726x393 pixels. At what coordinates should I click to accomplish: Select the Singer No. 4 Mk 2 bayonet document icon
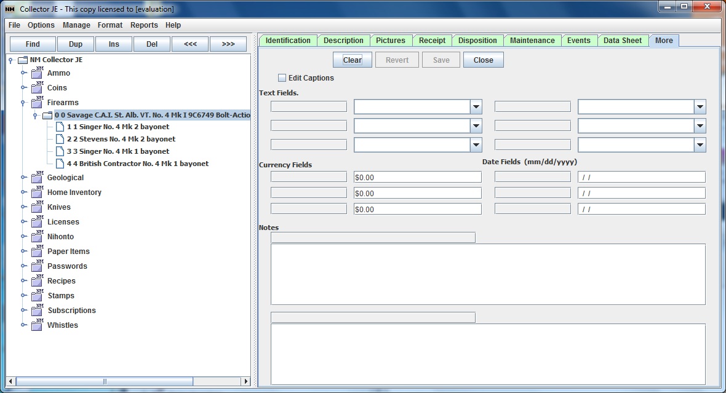(x=60, y=127)
